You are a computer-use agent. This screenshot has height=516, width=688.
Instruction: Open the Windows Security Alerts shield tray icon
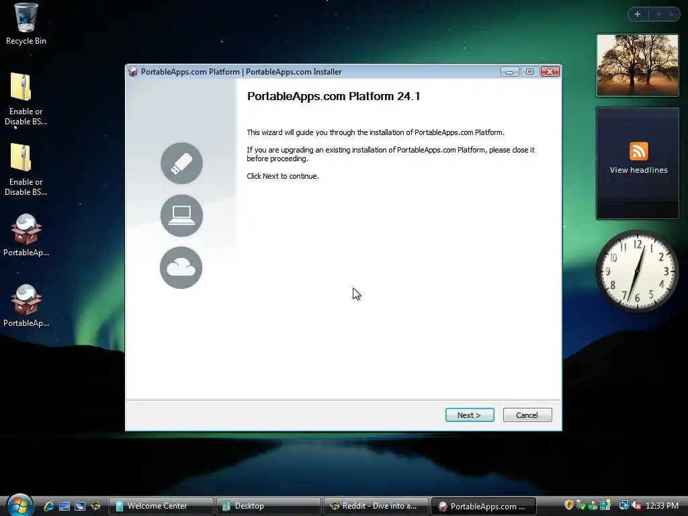pyautogui.click(x=568, y=505)
